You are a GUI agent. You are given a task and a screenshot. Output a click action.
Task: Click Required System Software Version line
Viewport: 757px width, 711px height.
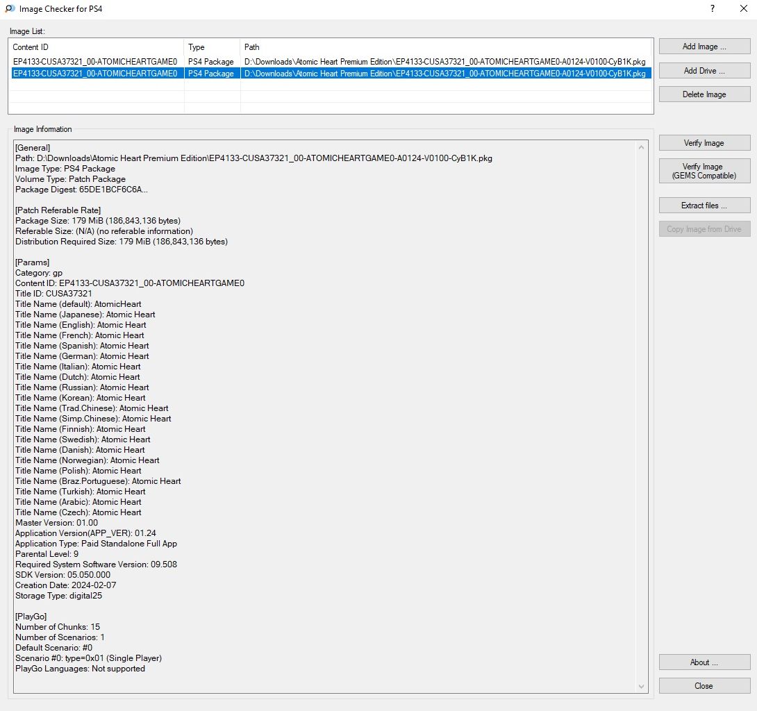tap(96, 564)
